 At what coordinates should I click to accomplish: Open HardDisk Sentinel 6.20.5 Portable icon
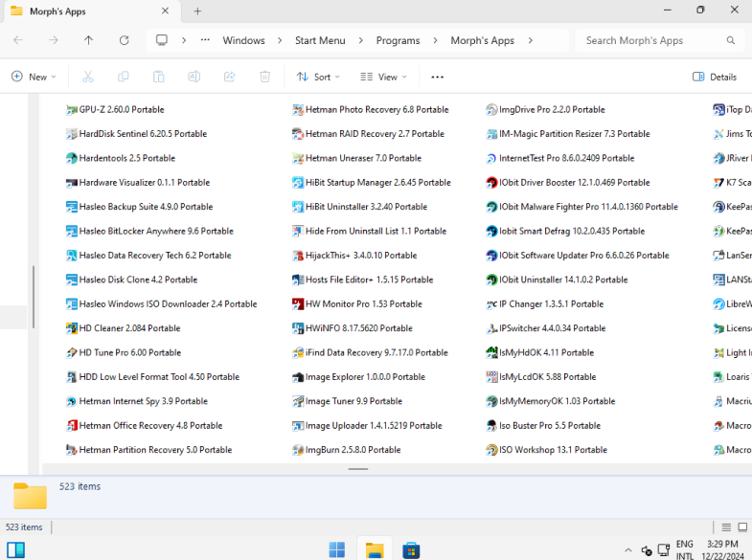click(x=72, y=134)
